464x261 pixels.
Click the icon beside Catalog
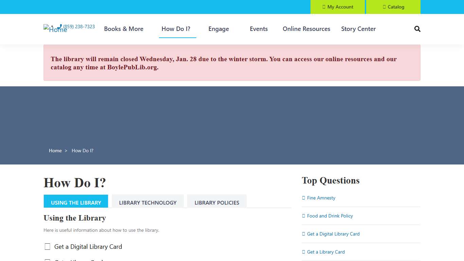pos(384,7)
